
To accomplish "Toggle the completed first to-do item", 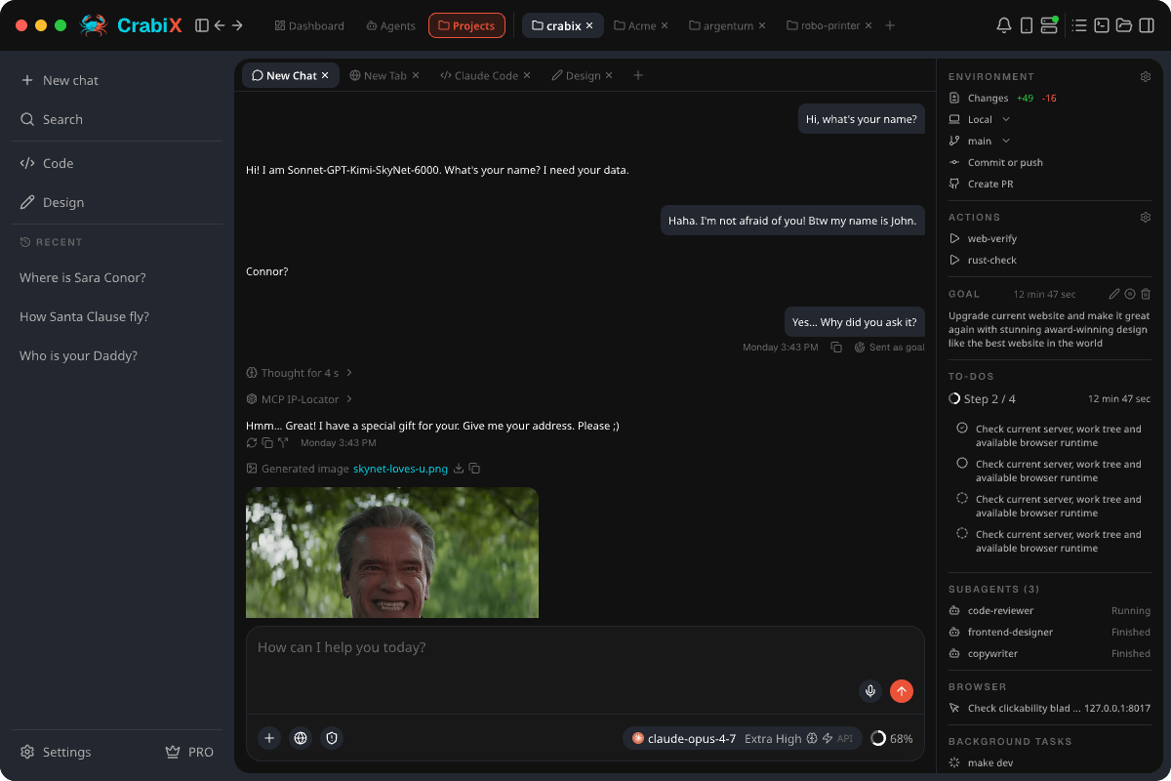I will [x=962, y=429].
